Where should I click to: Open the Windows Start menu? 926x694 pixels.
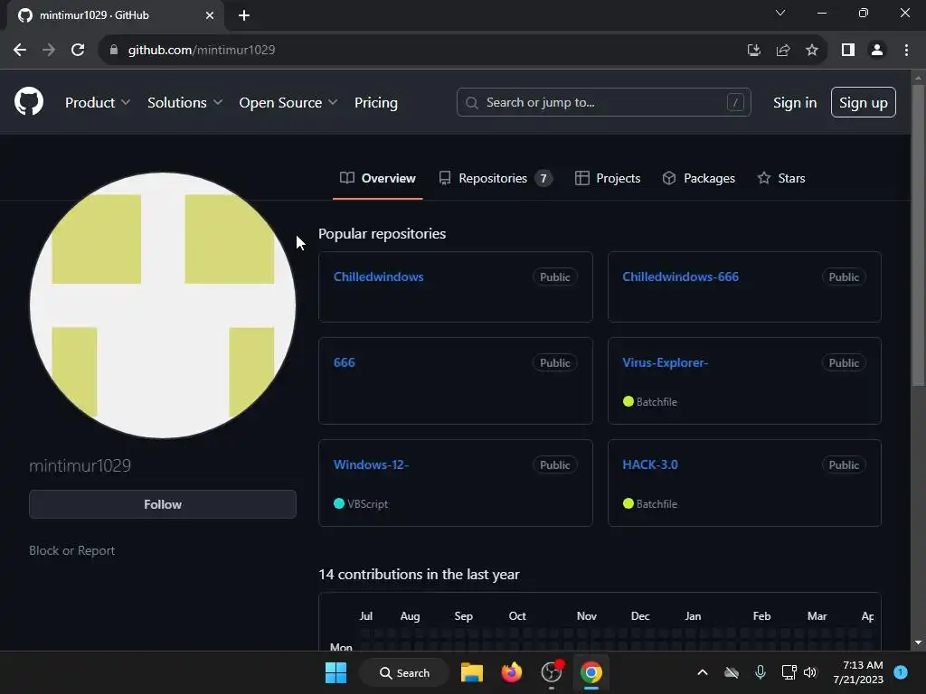point(336,672)
